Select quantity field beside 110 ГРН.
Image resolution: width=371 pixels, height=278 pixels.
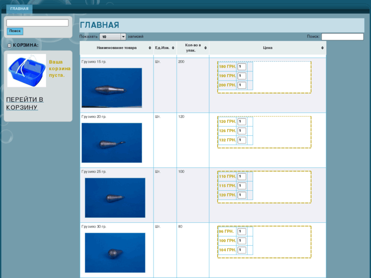pyautogui.click(x=241, y=176)
